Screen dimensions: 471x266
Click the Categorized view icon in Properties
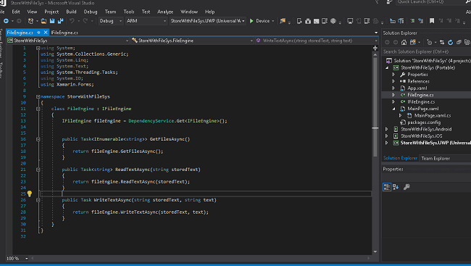click(387, 187)
